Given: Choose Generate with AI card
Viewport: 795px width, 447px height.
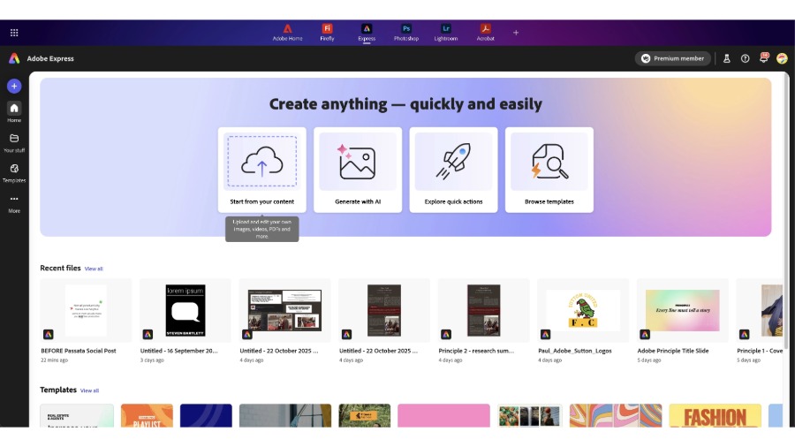Looking at the screenshot, I should 358,170.
